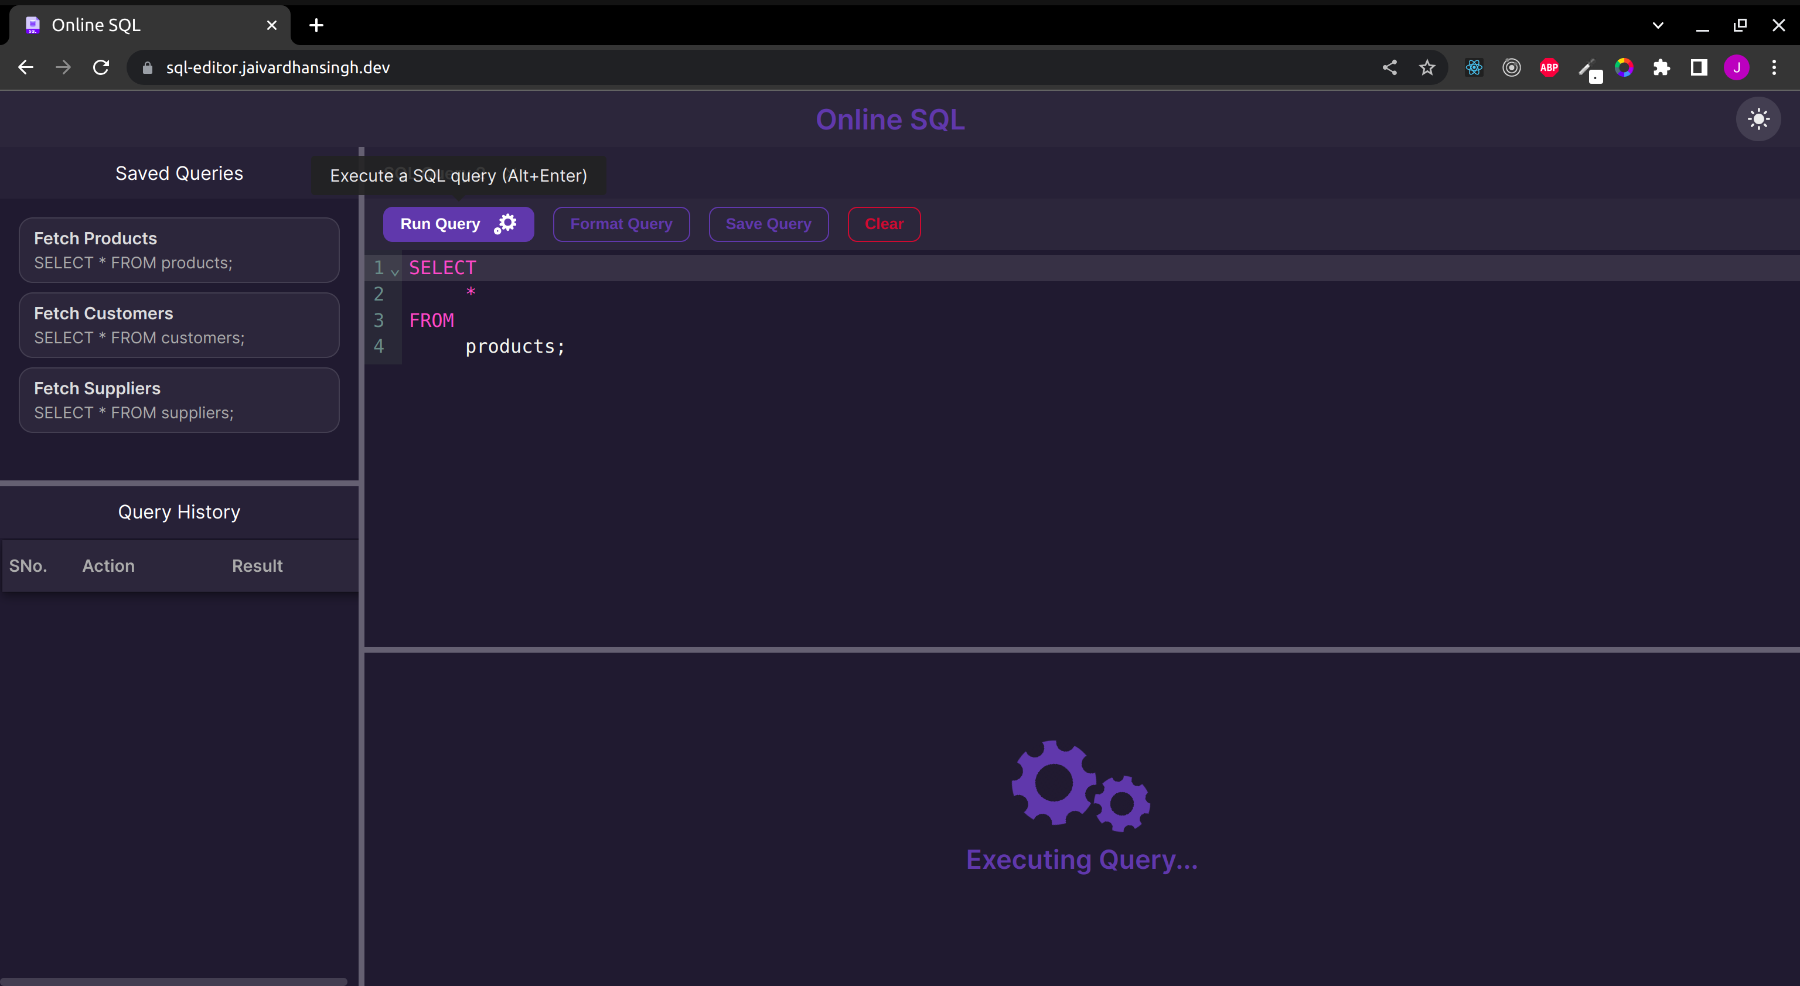Collapse the SELECT code fold arrow
This screenshot has width=1800, height=986.
395,271
